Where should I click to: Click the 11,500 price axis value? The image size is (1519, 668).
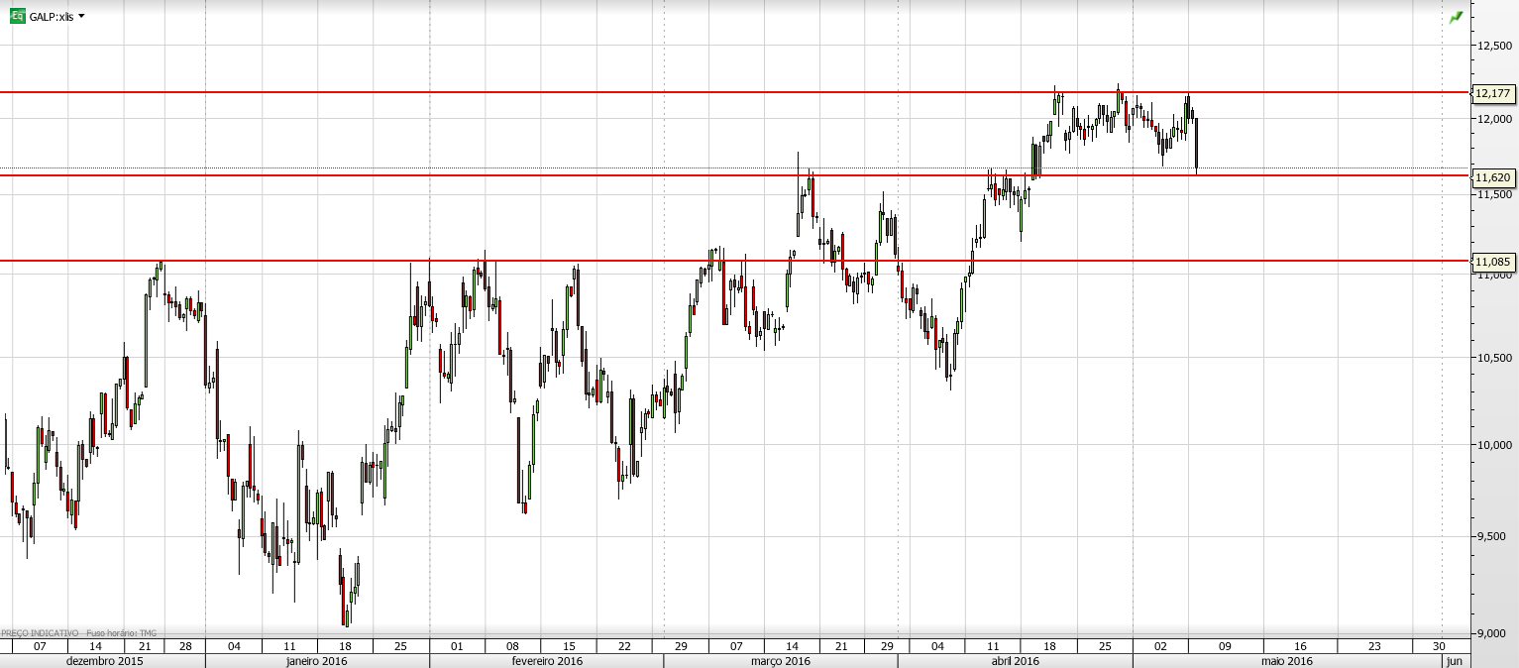pyautogui.click(x=1495, y=194)
